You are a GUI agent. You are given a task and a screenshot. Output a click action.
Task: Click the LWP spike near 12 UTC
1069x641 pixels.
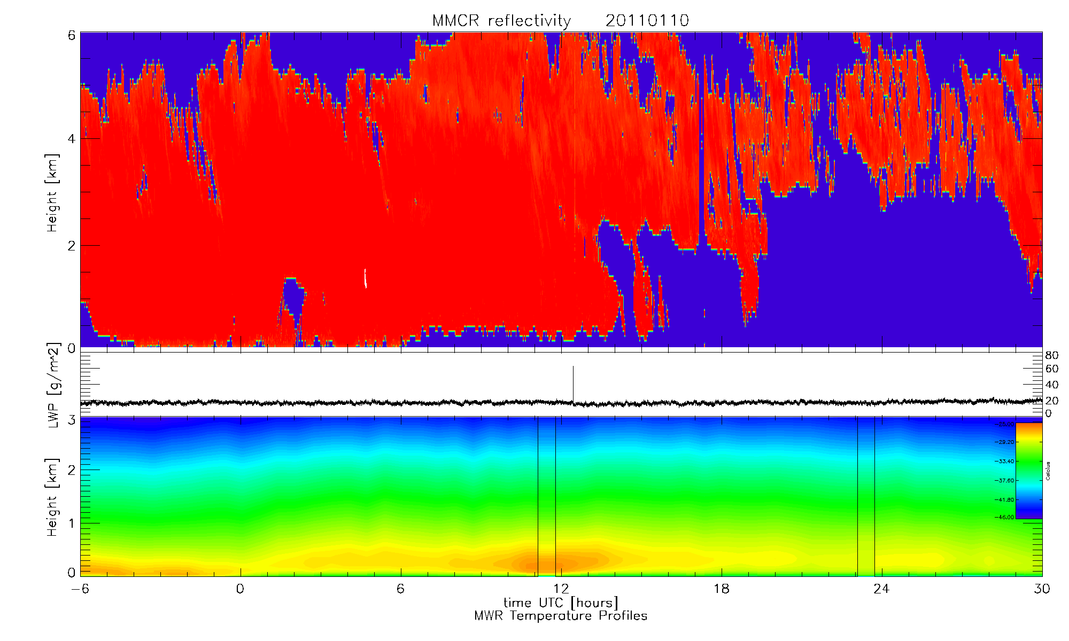coord(573,382)
